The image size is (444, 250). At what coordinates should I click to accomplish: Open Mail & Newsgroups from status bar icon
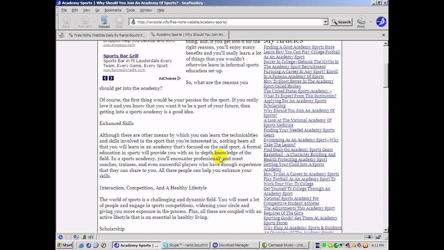(68, 237)
